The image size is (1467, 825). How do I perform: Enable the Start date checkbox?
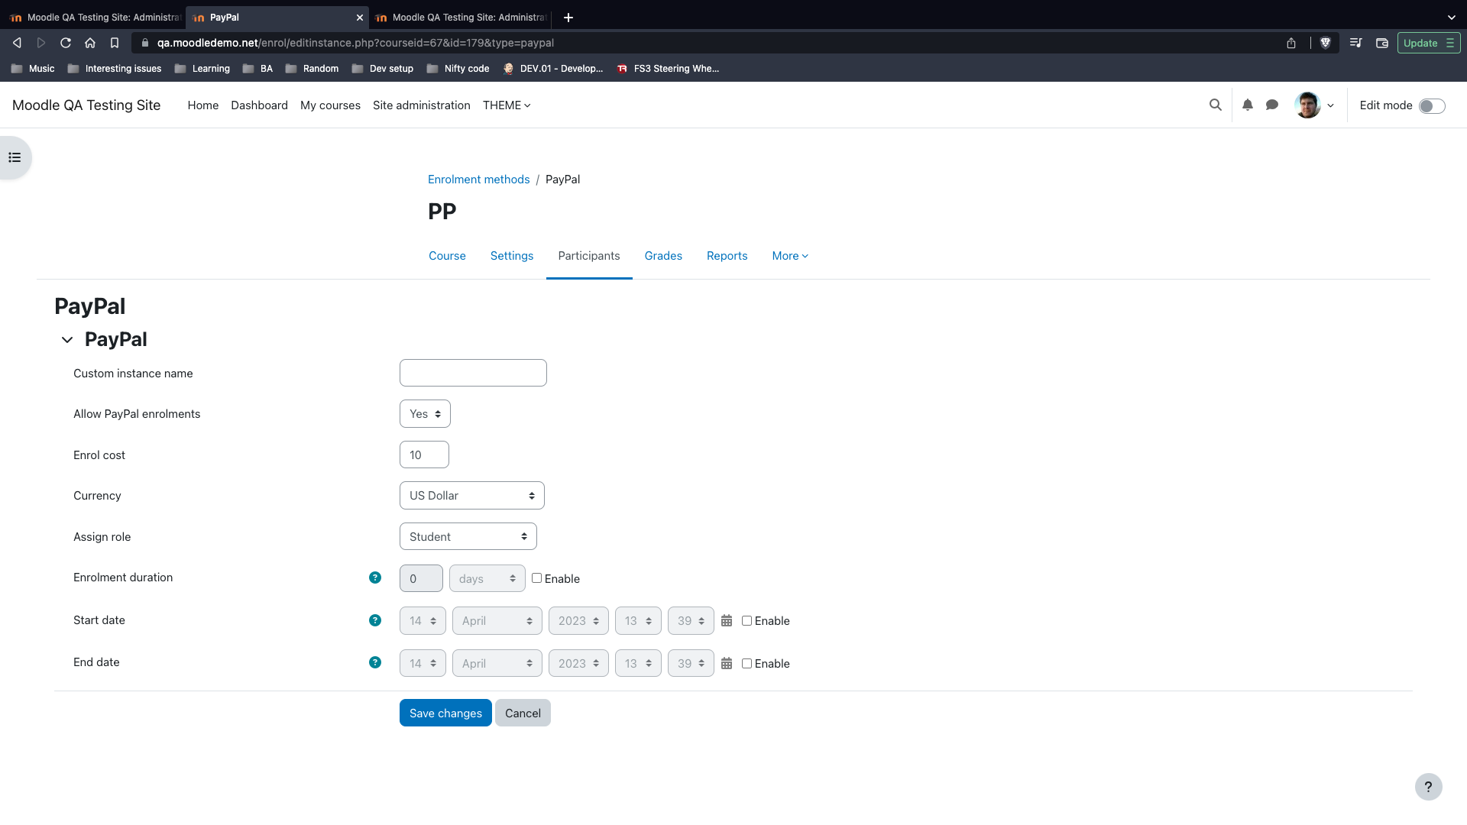click(x=746, y=621)
